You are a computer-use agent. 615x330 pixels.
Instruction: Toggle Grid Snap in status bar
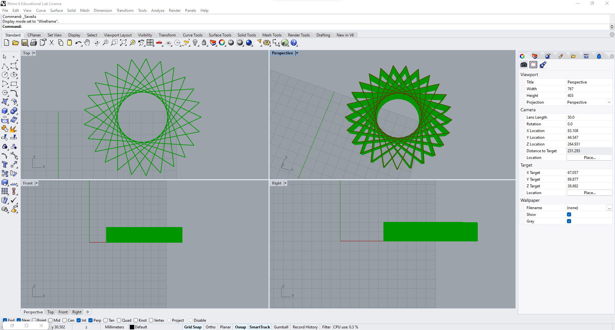coord(193,327)
